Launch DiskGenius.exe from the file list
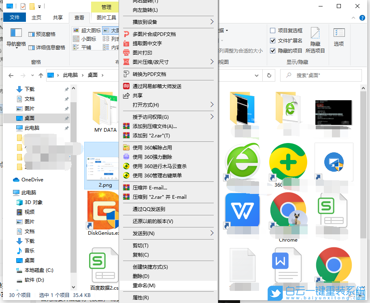Image resolution: width=370 pixels, height=303 pixels. [102, 210]
